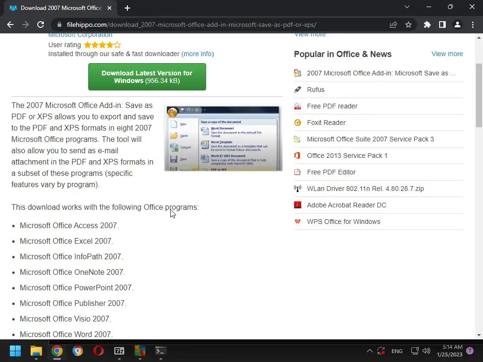483x362 pixels.
Task: Select 'Microsoft Office Visio 2007.' text
Action: (x=66, y=319)
